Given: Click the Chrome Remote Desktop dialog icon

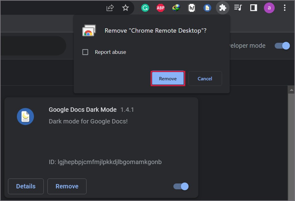Looking at the screenshot, I should pyautogui.click(x=89, y=30).
